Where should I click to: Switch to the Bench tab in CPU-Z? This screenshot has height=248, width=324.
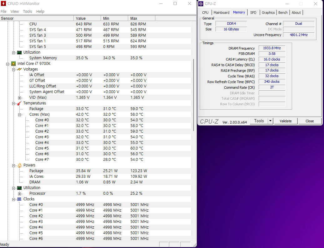click(283, 13)
